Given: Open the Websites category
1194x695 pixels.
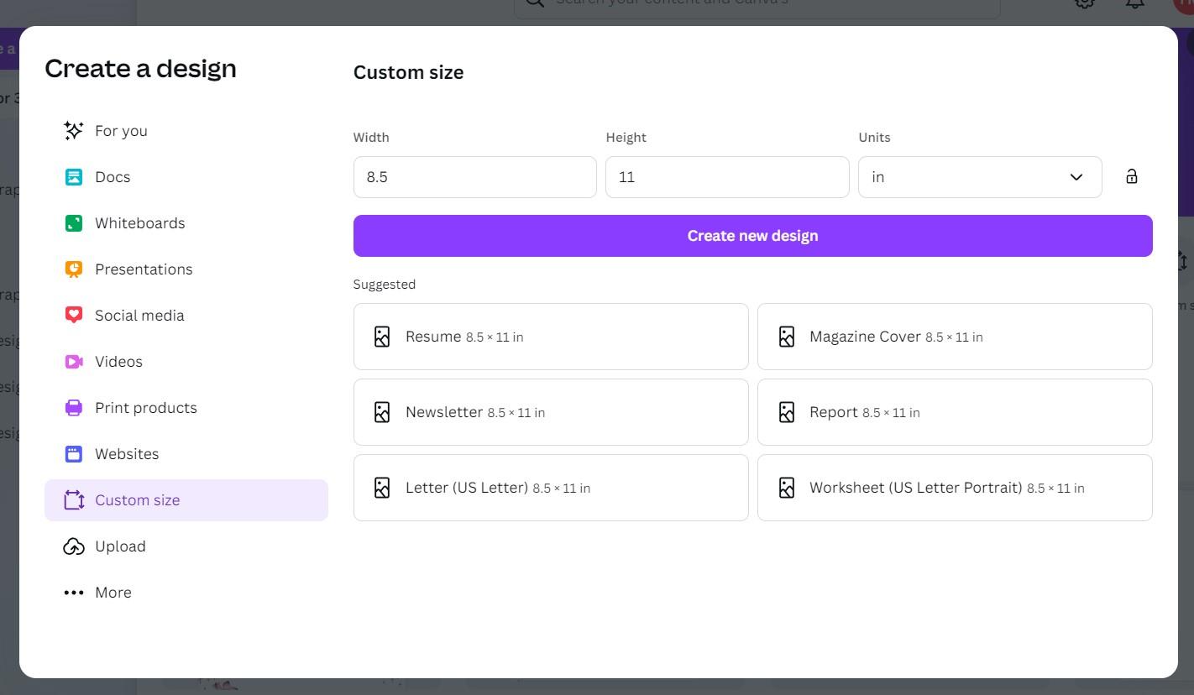Looking at the screenshot, I should pyautogui.click(x=186, y=454).
